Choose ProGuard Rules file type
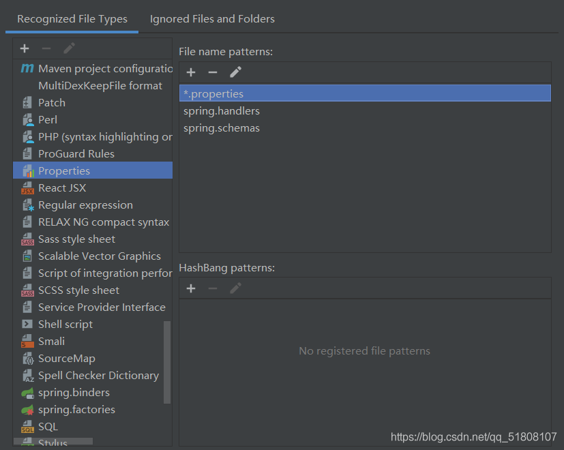The width and height of the screenshot is (564, 450). click(x=76, y=154)
